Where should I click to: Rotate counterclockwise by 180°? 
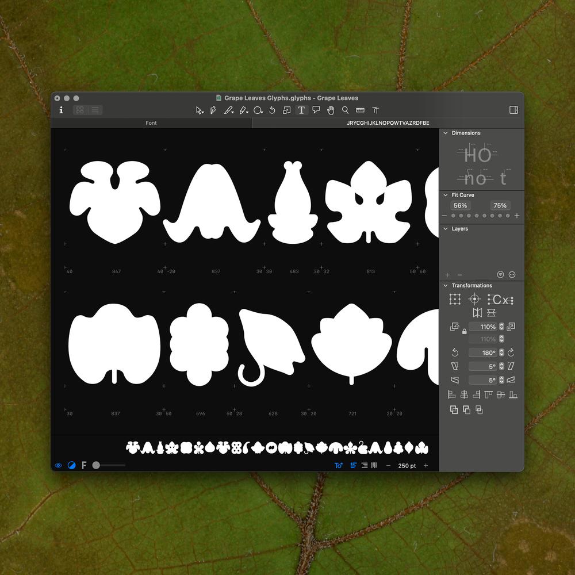[455, 353]
